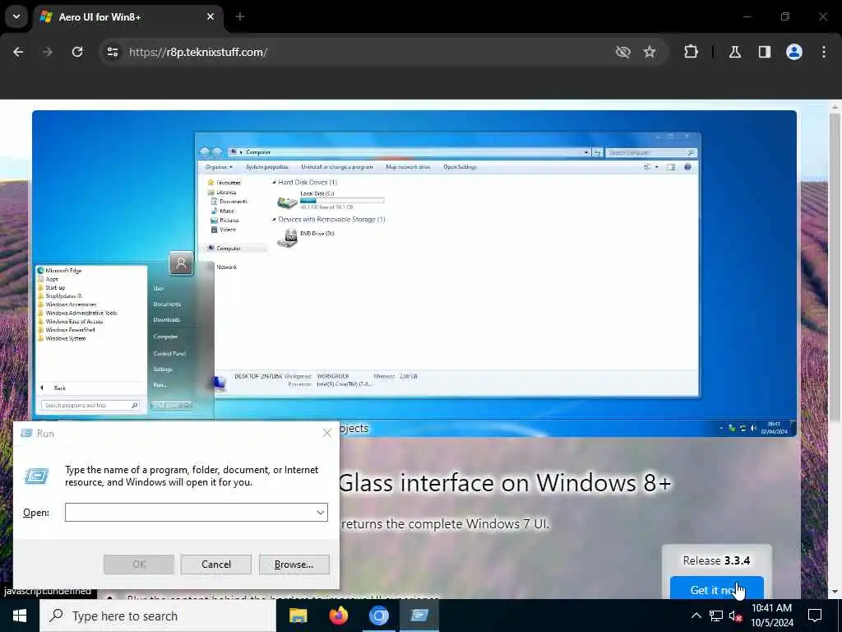Open the Windows Start menu
The height and width of the screenshot is (632, 842).
point(20,616)
